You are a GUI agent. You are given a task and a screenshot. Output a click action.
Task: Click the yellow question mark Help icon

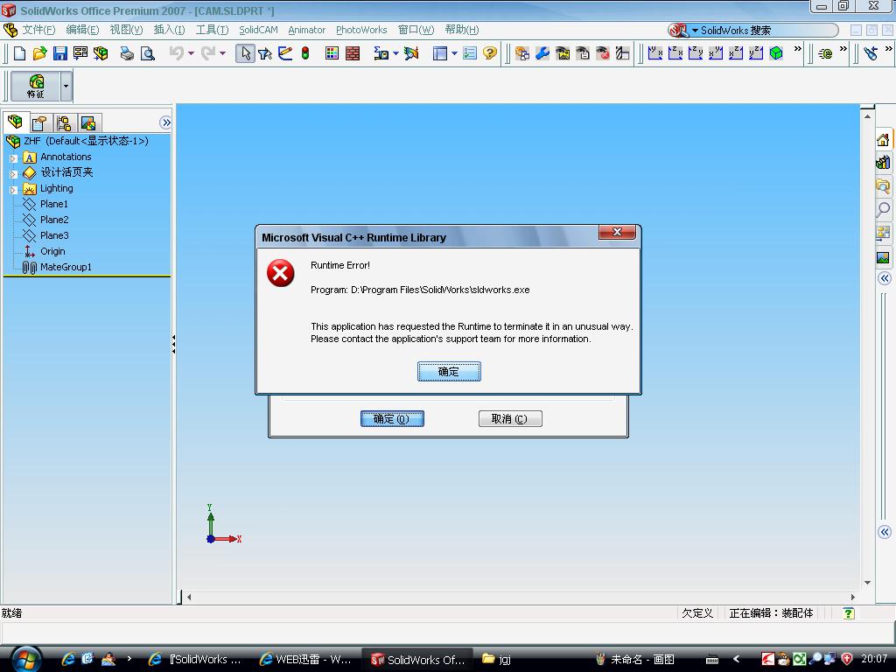490,53
